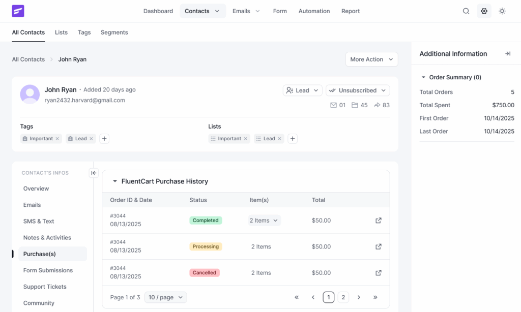Collapse the Order Summary section
This screenshot has height=312, width=521.
(423, 77)
